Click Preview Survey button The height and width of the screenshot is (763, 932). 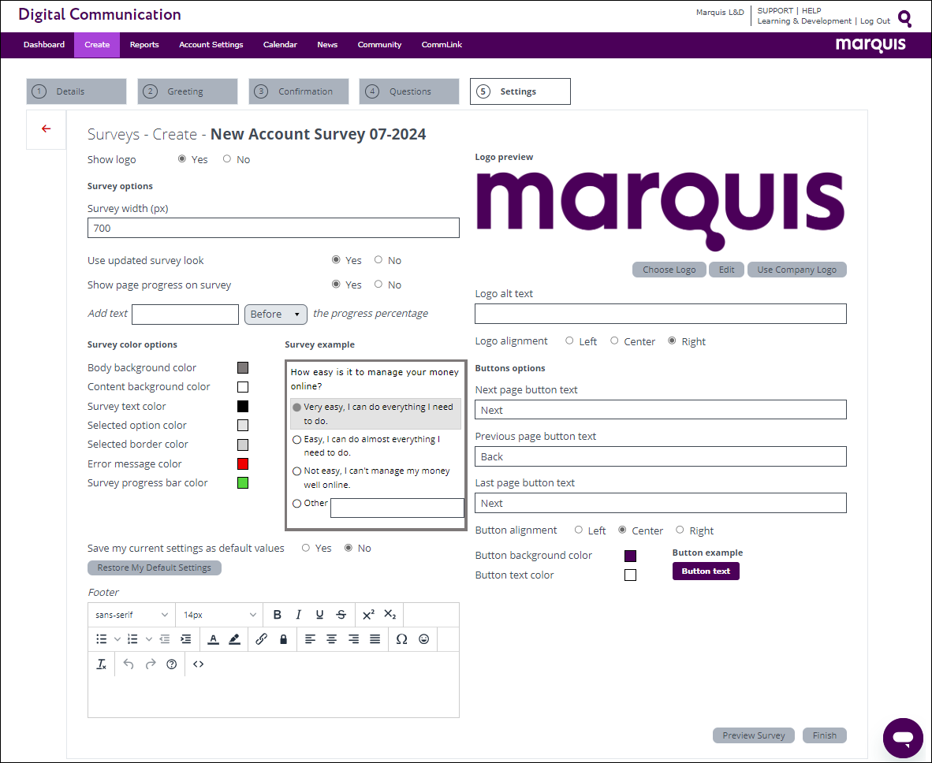click(753, 735)
